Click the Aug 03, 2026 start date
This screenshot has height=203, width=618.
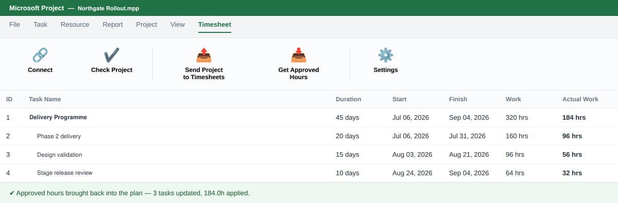click(413, 155)
